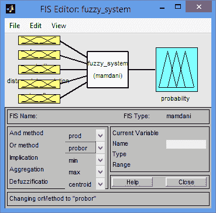
Task: Click the 'Range' label in Current Variable
Action: 121,165
